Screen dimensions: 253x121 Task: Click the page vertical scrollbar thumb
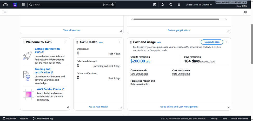click(x=252, y=44)
